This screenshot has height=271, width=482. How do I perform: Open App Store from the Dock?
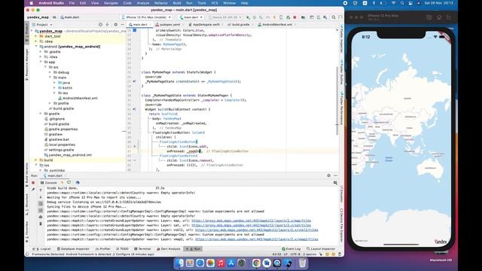click(231, 263)
